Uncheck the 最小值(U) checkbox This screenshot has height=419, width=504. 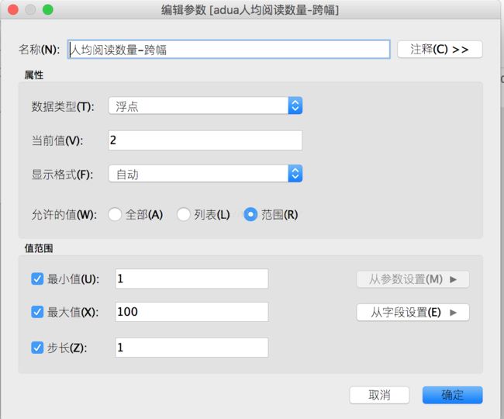point(37,279)
